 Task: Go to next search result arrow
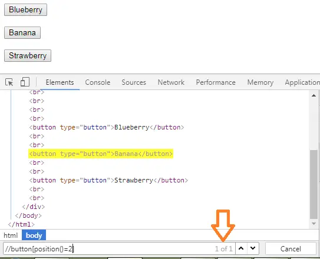click(x=253, y=248)
